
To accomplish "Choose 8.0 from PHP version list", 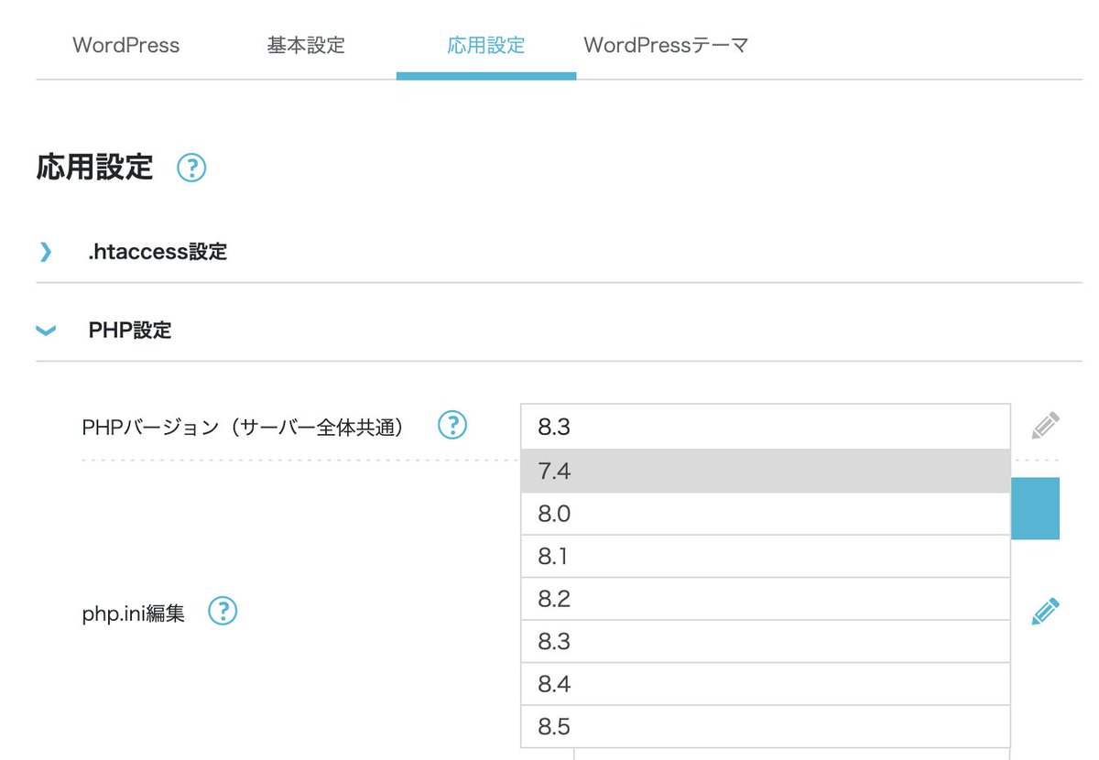I will 766,514.
